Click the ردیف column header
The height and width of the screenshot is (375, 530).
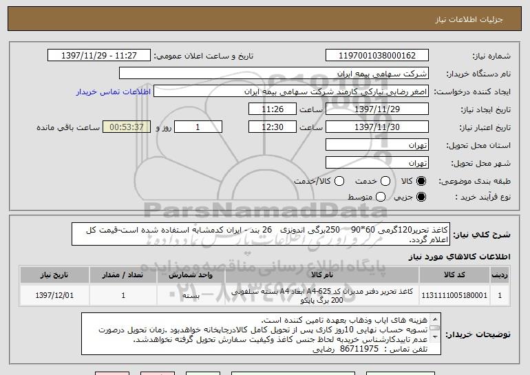point(500,275)
